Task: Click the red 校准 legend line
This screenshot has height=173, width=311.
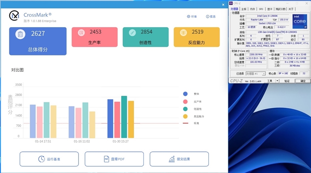Action: (185, 123)
